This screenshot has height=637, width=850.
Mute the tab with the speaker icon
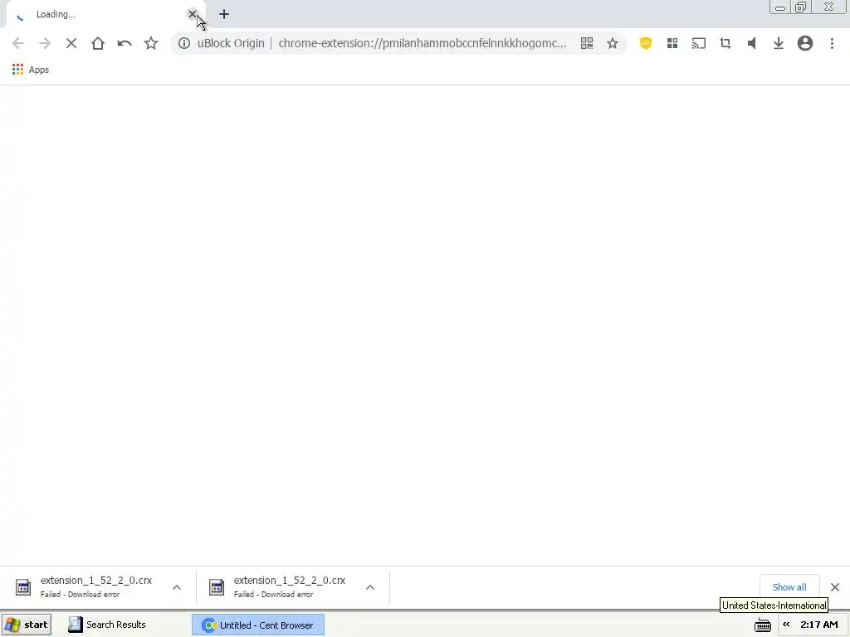(752, 43)
